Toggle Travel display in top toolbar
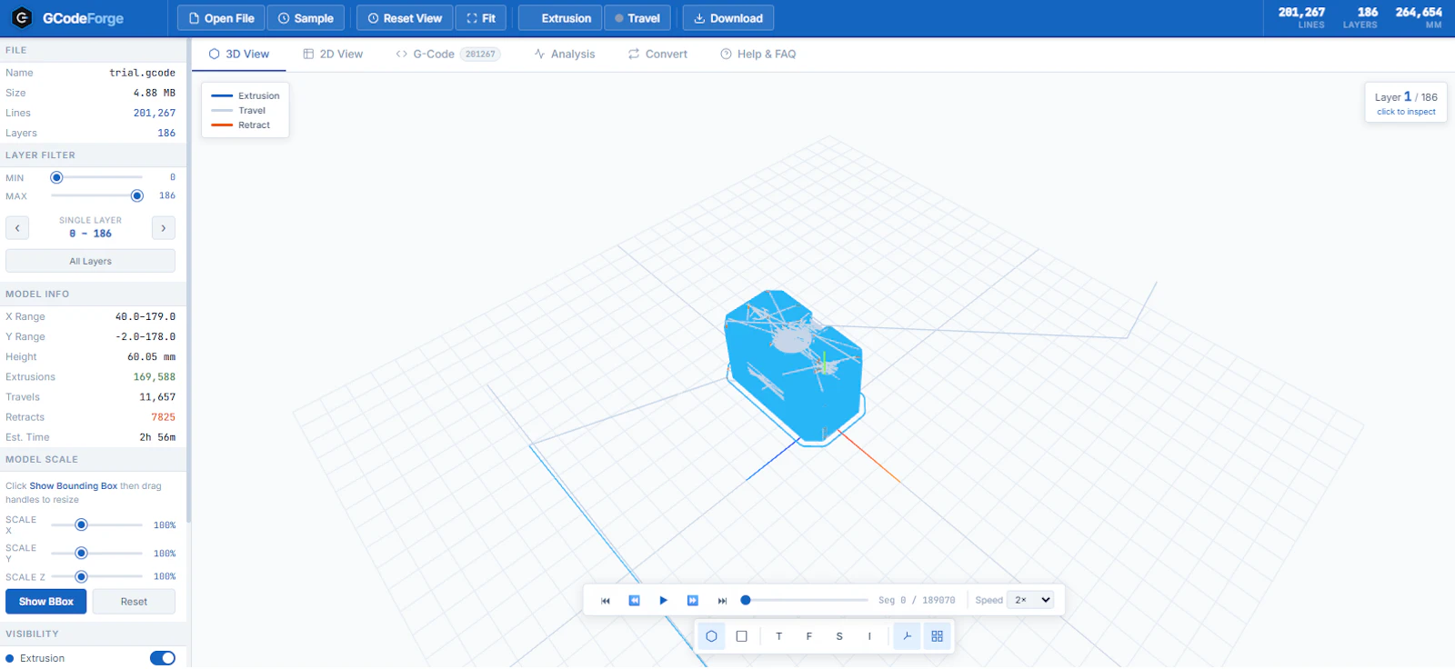This screenshot has width=1455, height=669. [x=637, y=18]
